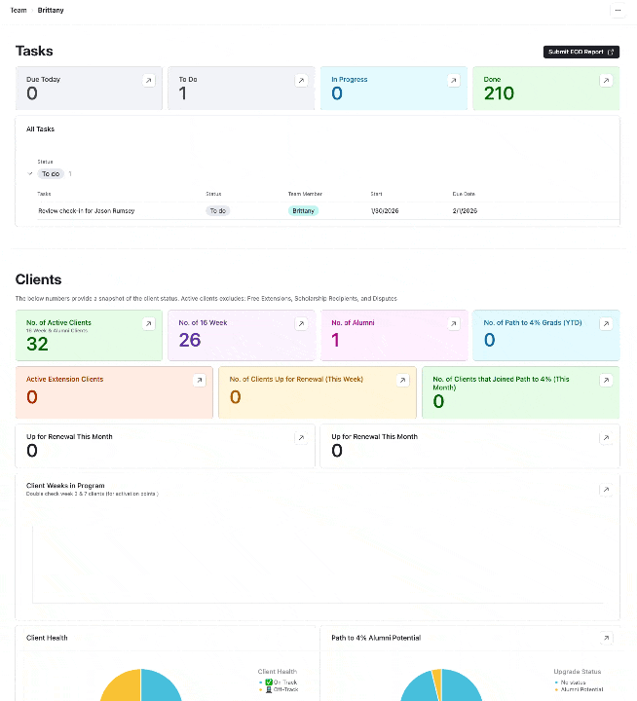637x701 pixels.
Task: Click the Brittany team member tag
Action: tap(303, 210)
